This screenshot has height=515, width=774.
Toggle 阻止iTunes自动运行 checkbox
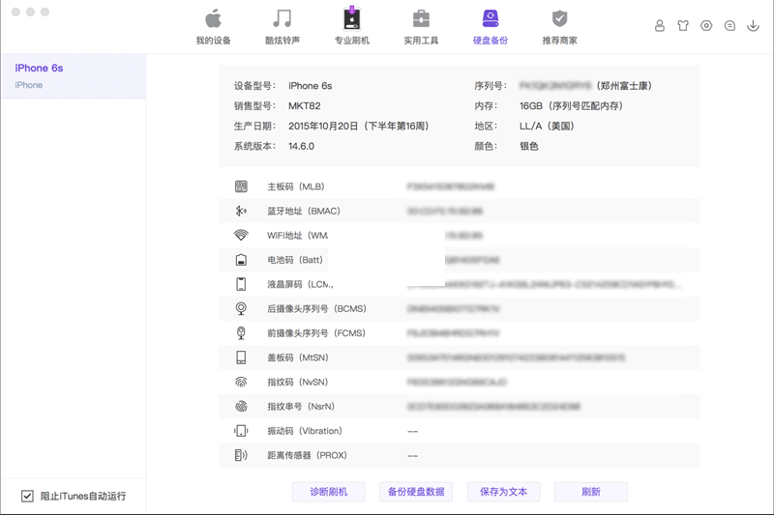[x=27, y=496]
